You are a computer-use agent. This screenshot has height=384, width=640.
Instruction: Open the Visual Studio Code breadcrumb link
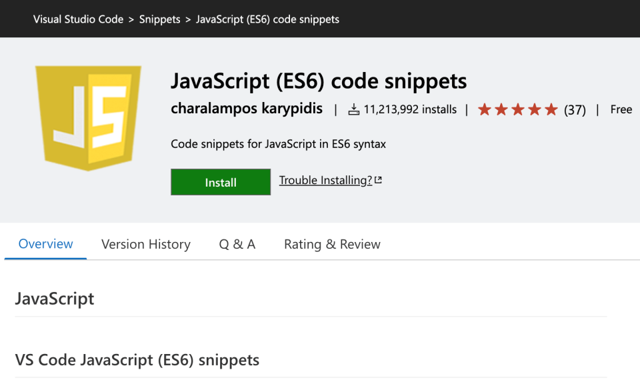(x=78, y=19)
